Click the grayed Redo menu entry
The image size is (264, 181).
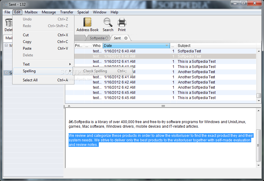[43, 26]
